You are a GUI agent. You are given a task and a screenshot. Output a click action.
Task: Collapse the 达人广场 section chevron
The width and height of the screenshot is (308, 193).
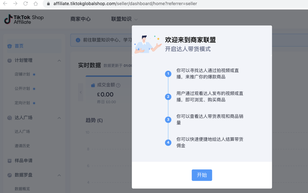coord(59,118)
